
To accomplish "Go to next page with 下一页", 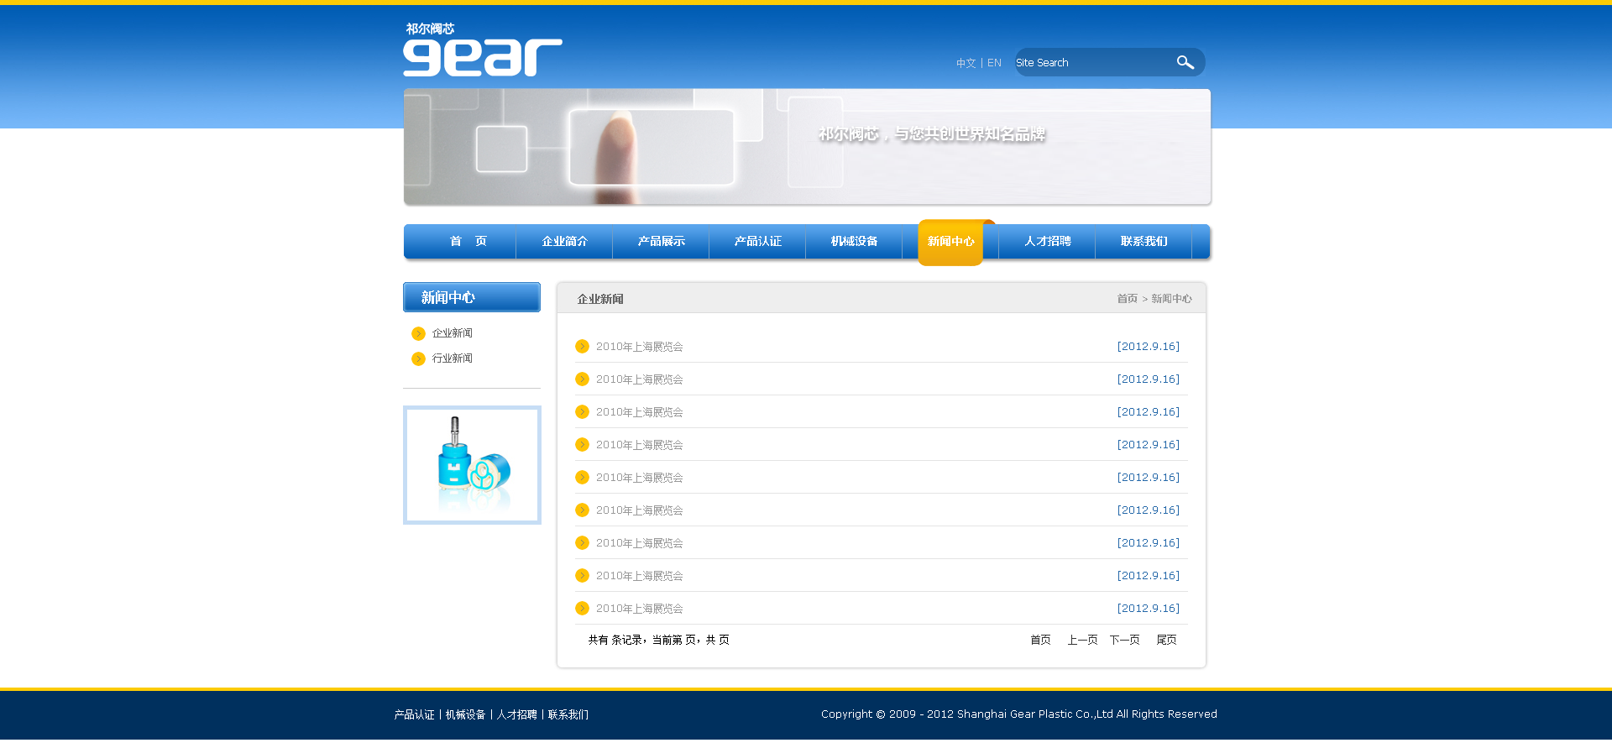I will click(1124, 641).
